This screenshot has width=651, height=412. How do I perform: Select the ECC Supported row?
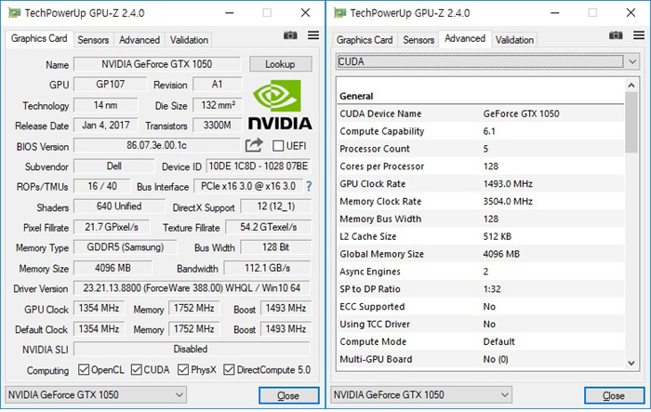click(x=480, y=307)
